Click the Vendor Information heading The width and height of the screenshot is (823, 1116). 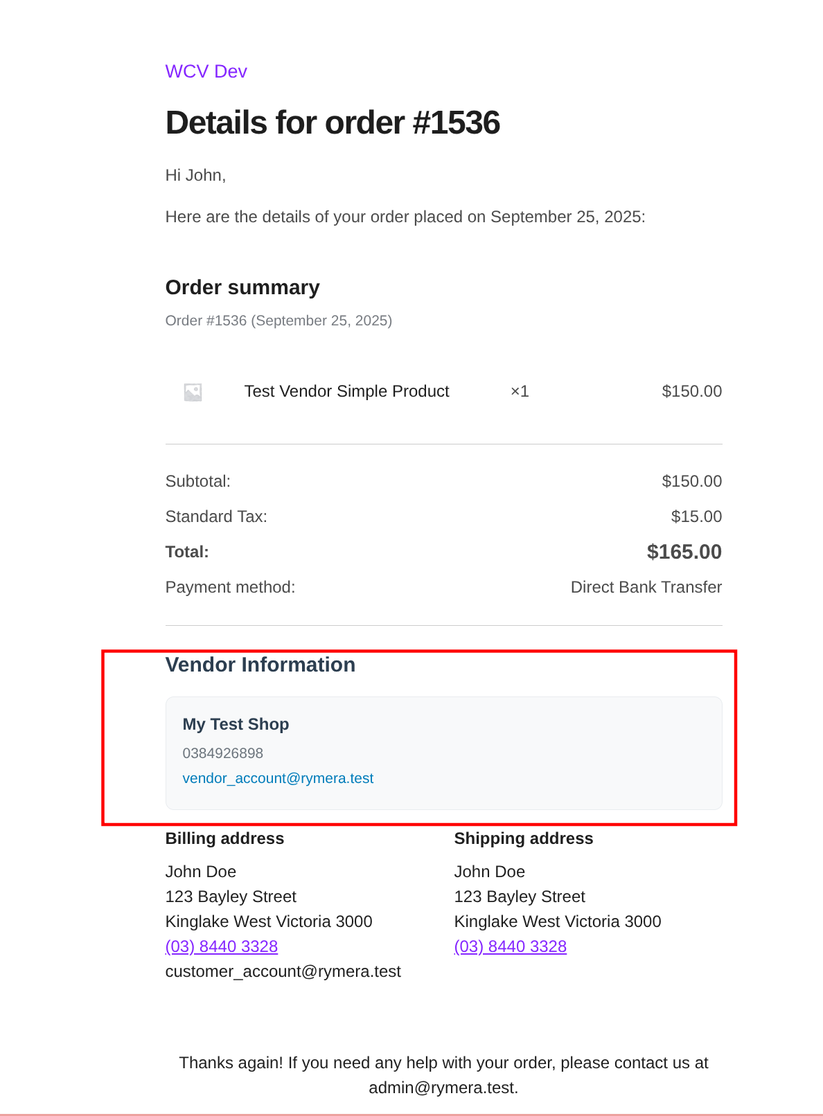click(x=260, y=665)
